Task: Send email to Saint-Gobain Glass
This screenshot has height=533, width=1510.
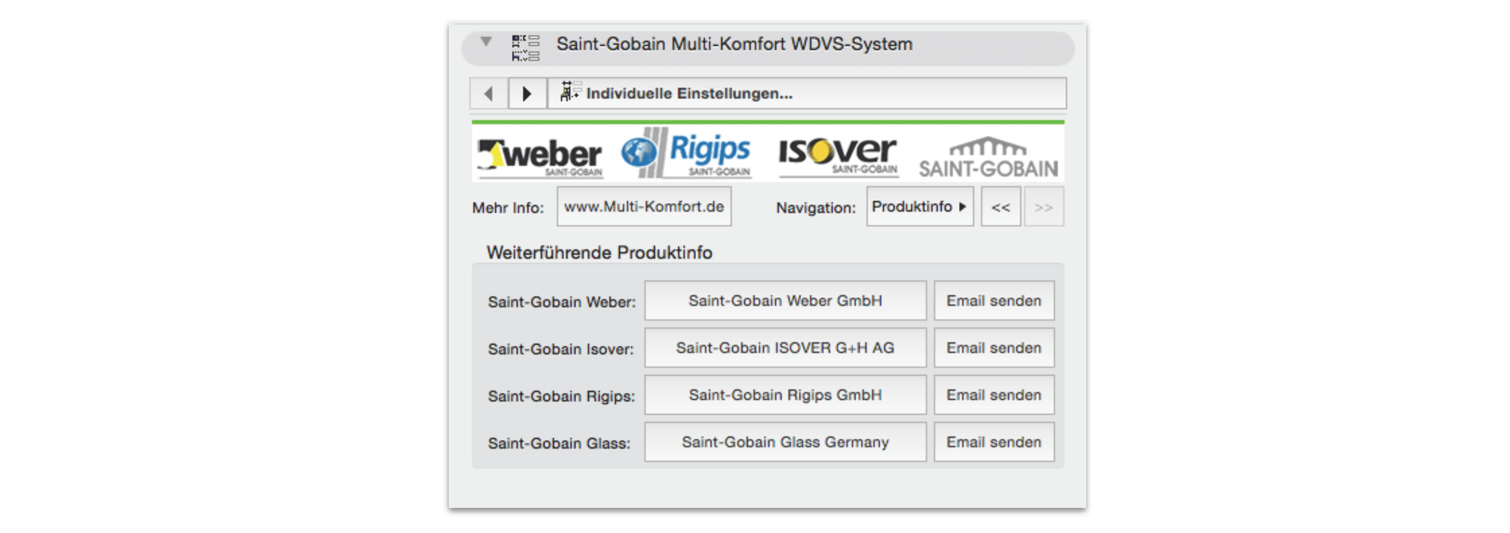Action: pyautogui.click(x=993, y=442)
